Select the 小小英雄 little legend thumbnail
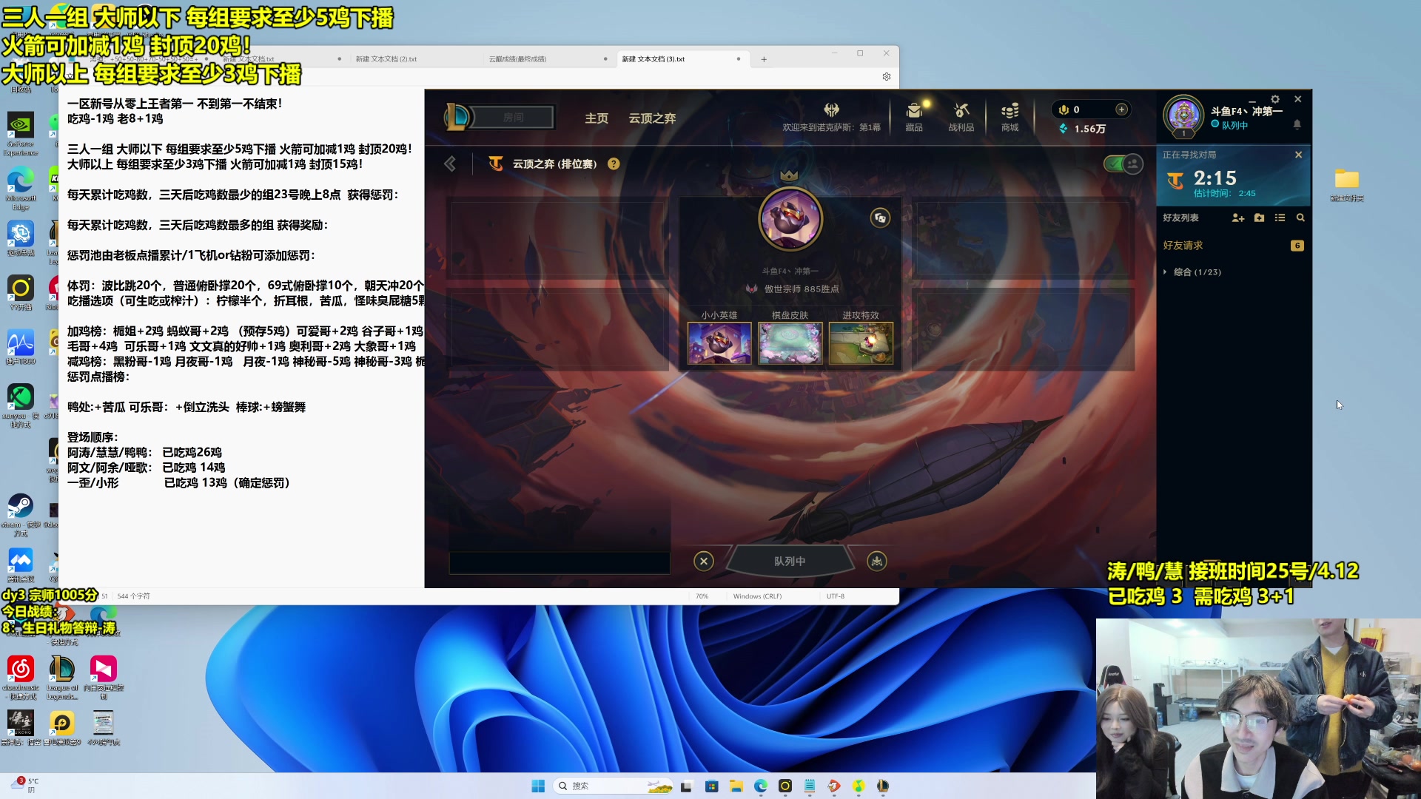The width and height of the screenshot is (1421, 799). click(719, 343)
